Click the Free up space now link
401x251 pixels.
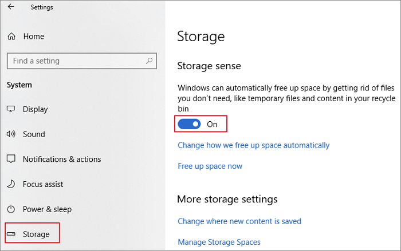(210, 166)
